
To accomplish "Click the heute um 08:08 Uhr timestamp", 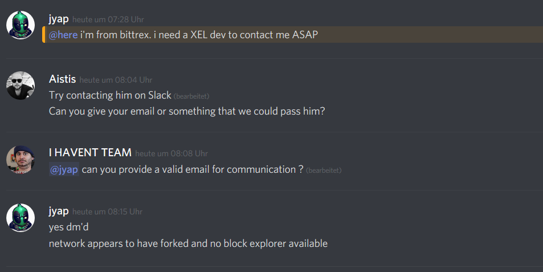I will point(172,153).
